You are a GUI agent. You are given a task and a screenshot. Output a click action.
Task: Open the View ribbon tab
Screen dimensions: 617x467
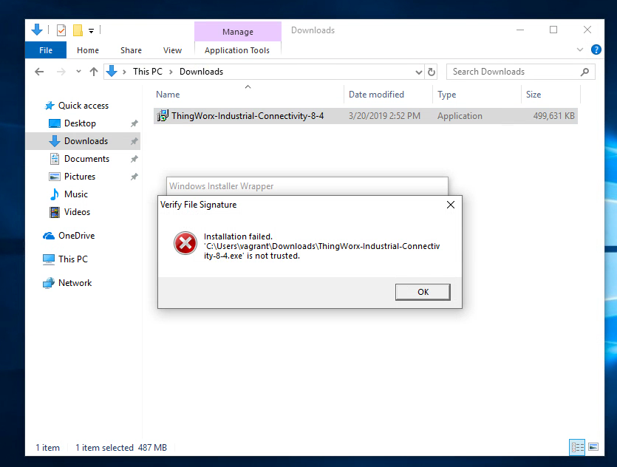172,50
